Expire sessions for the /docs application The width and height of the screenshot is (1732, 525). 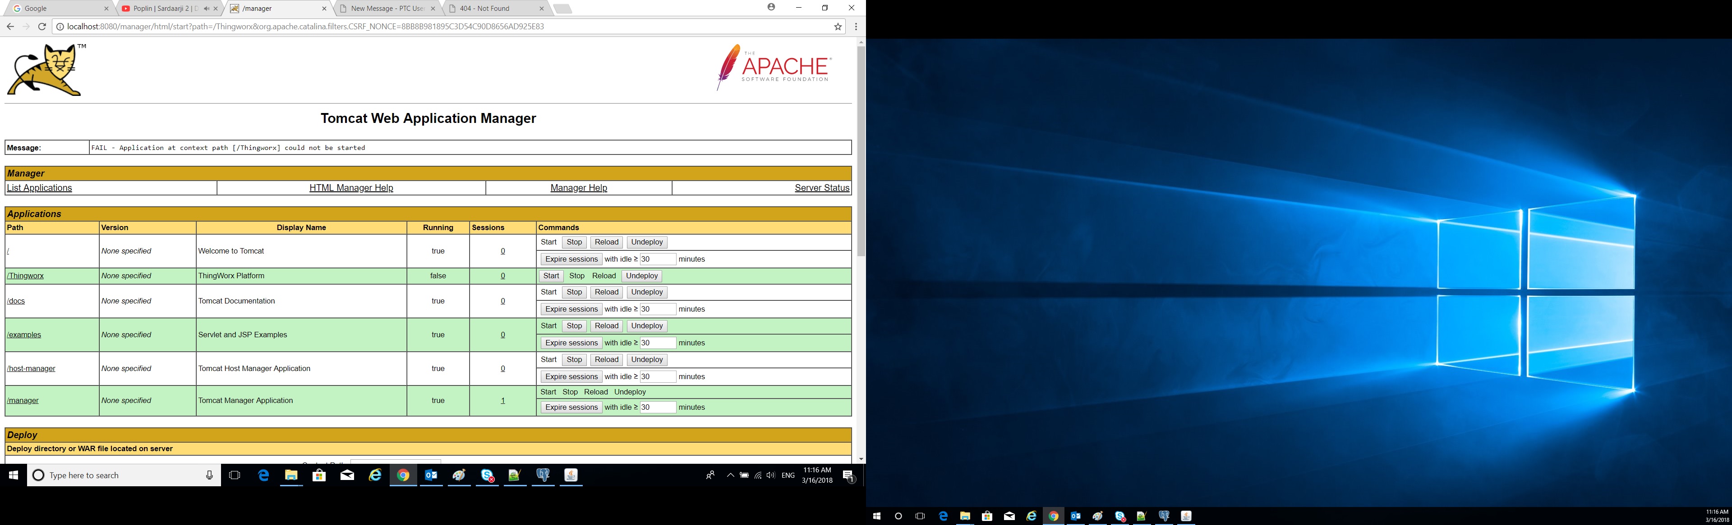click(571, 309)
